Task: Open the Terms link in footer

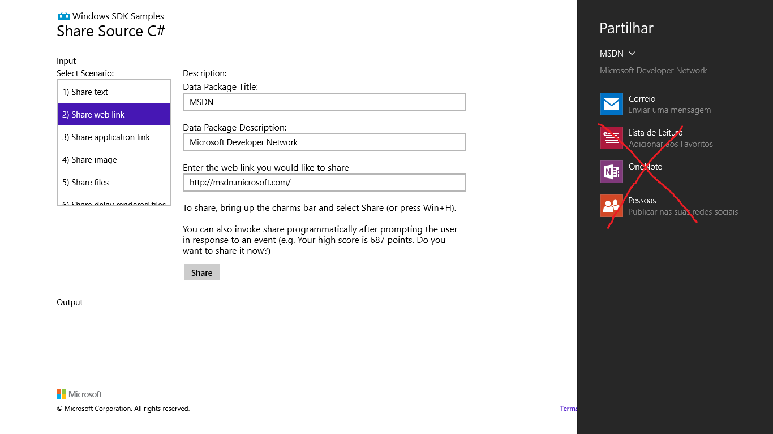Action: point(569,409)
